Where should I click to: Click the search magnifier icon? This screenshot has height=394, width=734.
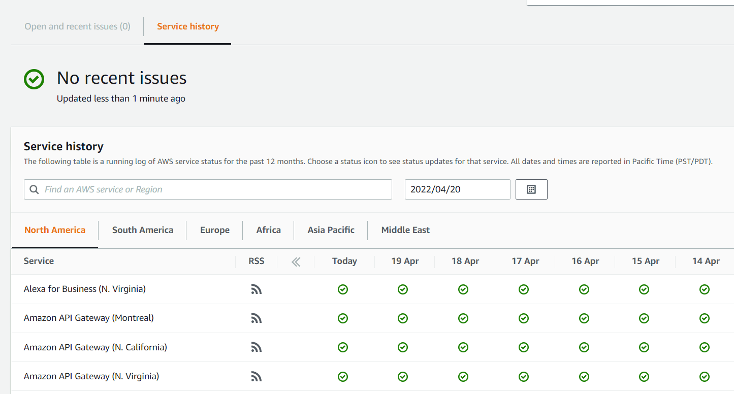coord(34,189)
